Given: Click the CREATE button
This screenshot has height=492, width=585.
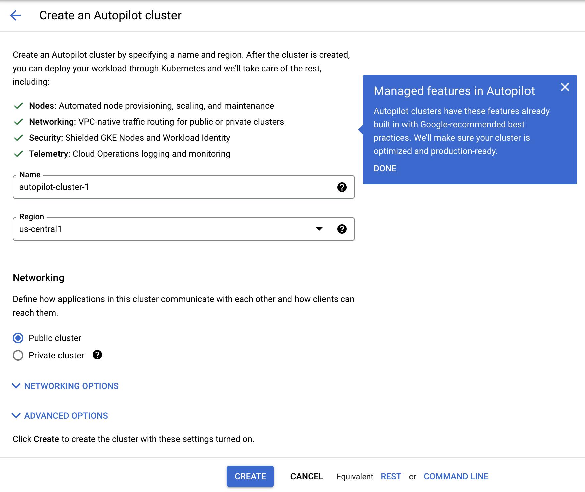Looking at the screenshot, I should click(x=250, y=476).
